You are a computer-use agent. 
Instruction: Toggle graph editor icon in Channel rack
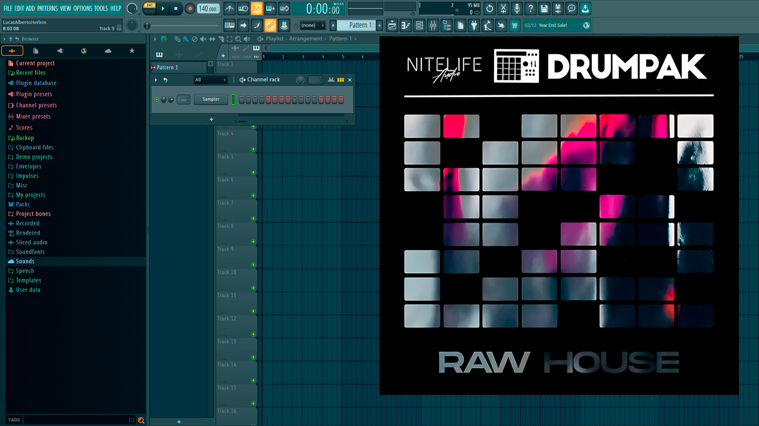point(331,80)
